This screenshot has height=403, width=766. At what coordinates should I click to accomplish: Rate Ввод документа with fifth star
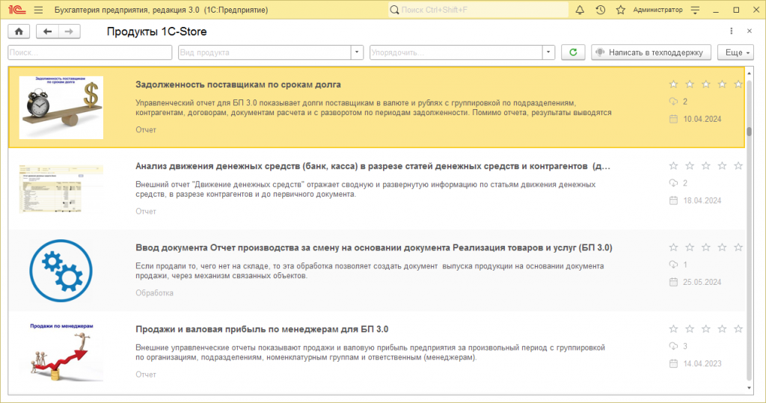738,247
